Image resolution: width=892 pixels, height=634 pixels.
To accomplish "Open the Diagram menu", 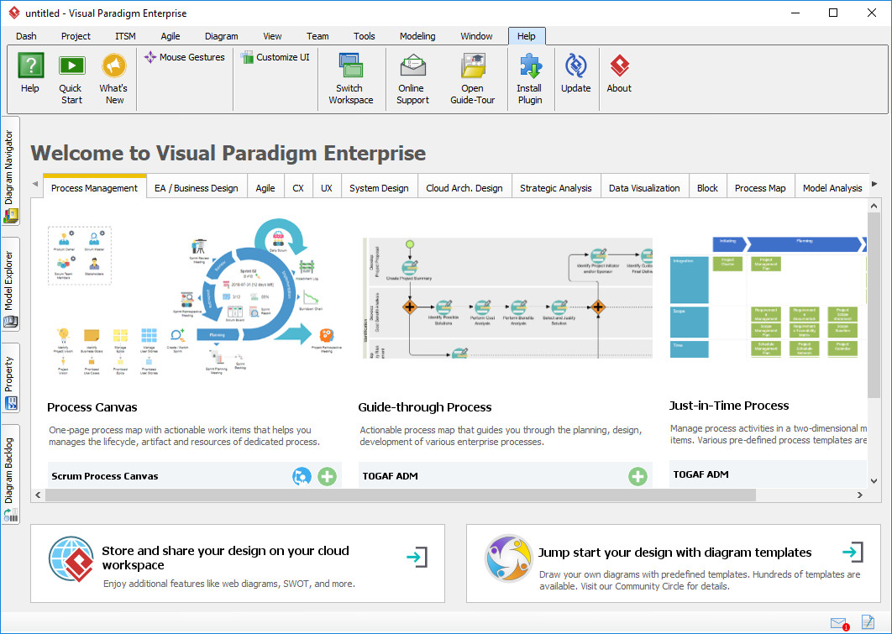I will tap(221, 36).
